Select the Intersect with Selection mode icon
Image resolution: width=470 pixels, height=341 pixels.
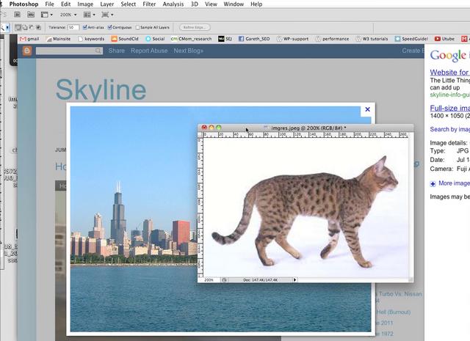click(39, 28)
